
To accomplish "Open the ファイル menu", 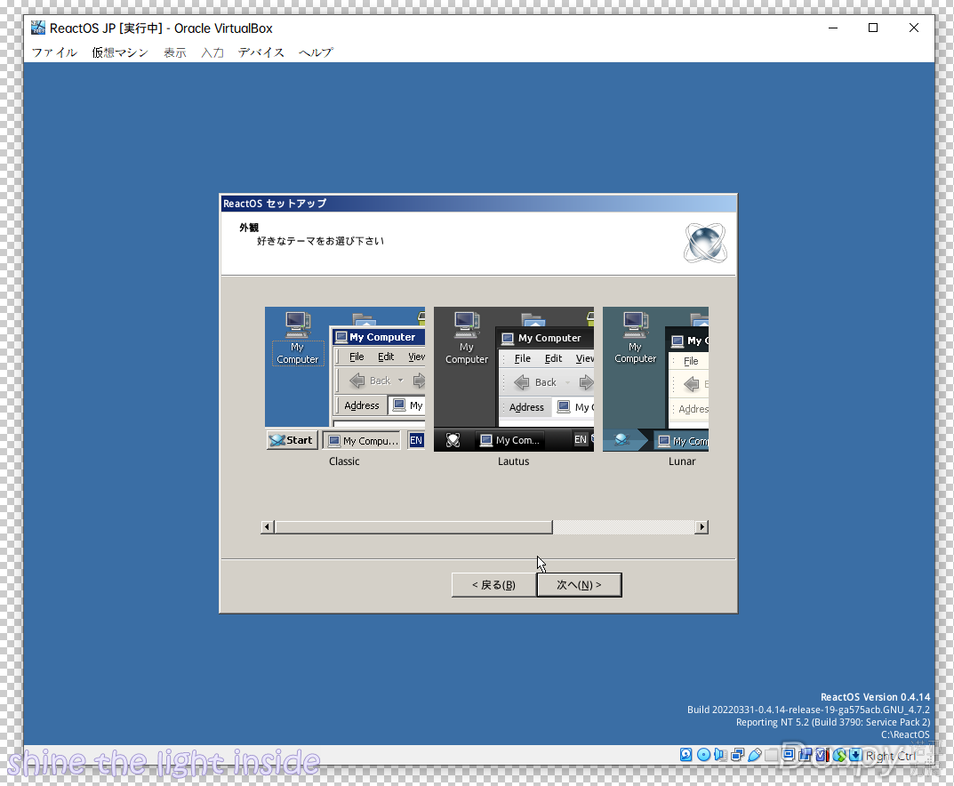I will coord(55,52).
